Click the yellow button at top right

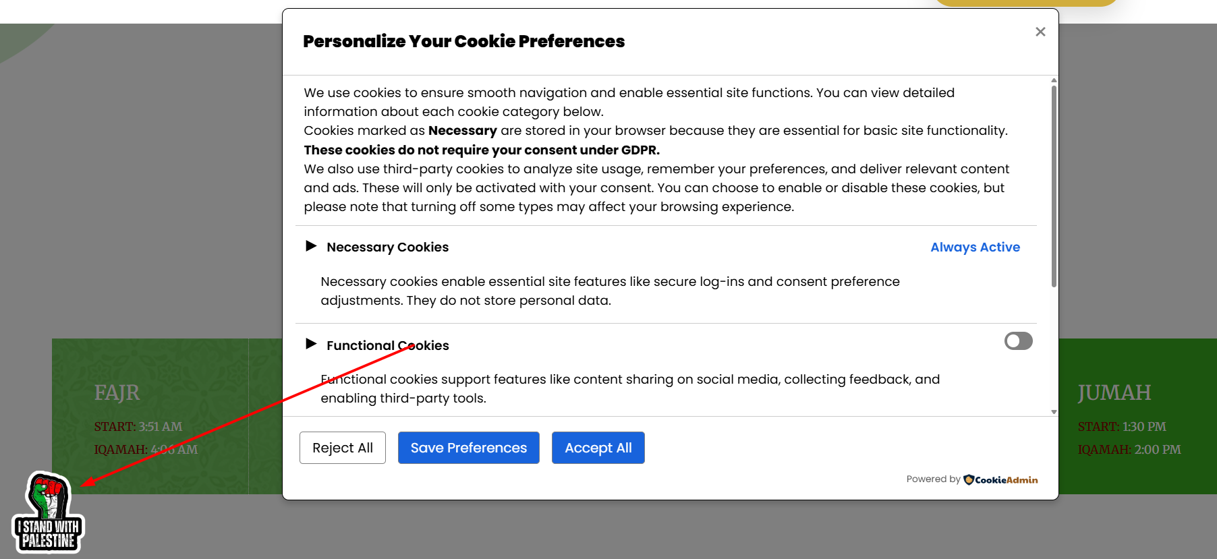coord(1025,3)
